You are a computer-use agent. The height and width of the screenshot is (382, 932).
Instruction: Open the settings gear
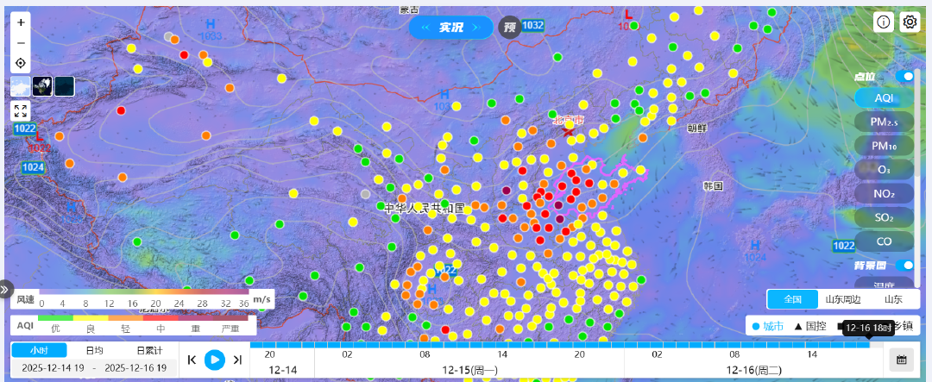pyautogui.click(x=910, y=22)
